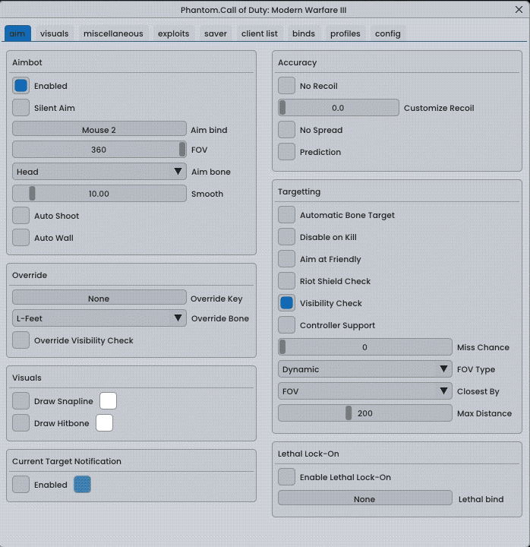Click the Mouse 2 aim bind button
Screen dimensions: 530x547
click(x=99, y=129)
